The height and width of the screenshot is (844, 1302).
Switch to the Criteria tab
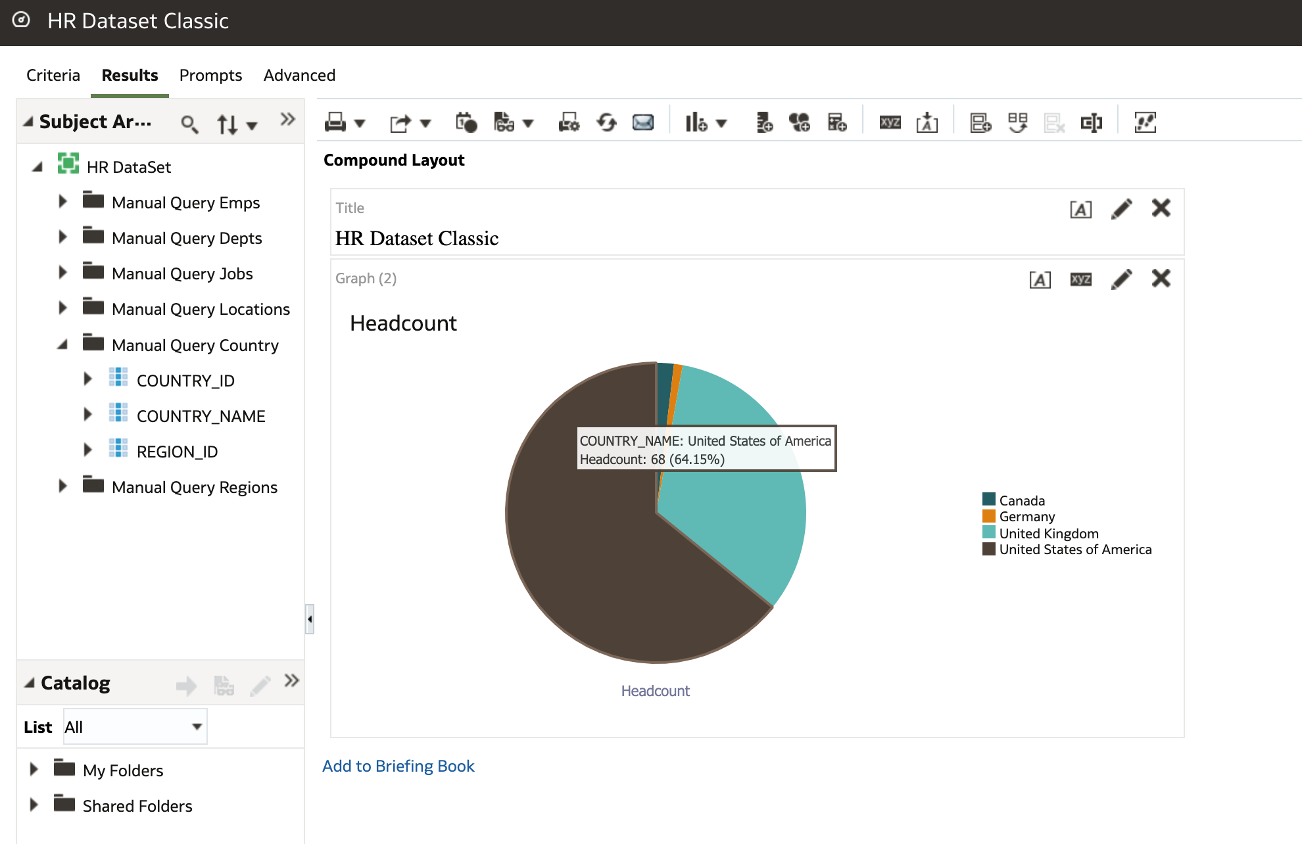coord(53,75)
